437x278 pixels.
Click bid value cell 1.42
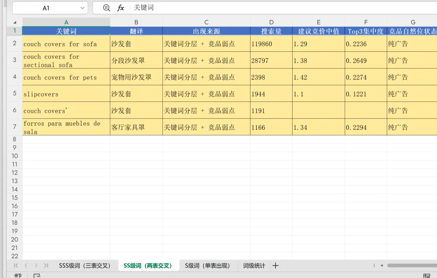(x=318, y=77)
